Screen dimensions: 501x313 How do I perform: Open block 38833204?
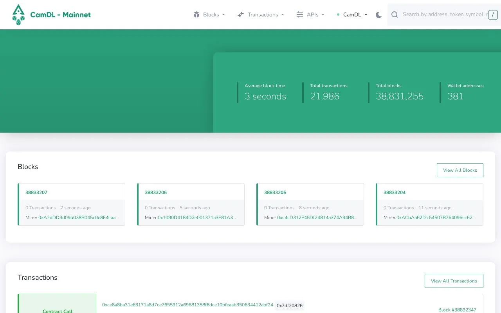(x=395, y=192)
